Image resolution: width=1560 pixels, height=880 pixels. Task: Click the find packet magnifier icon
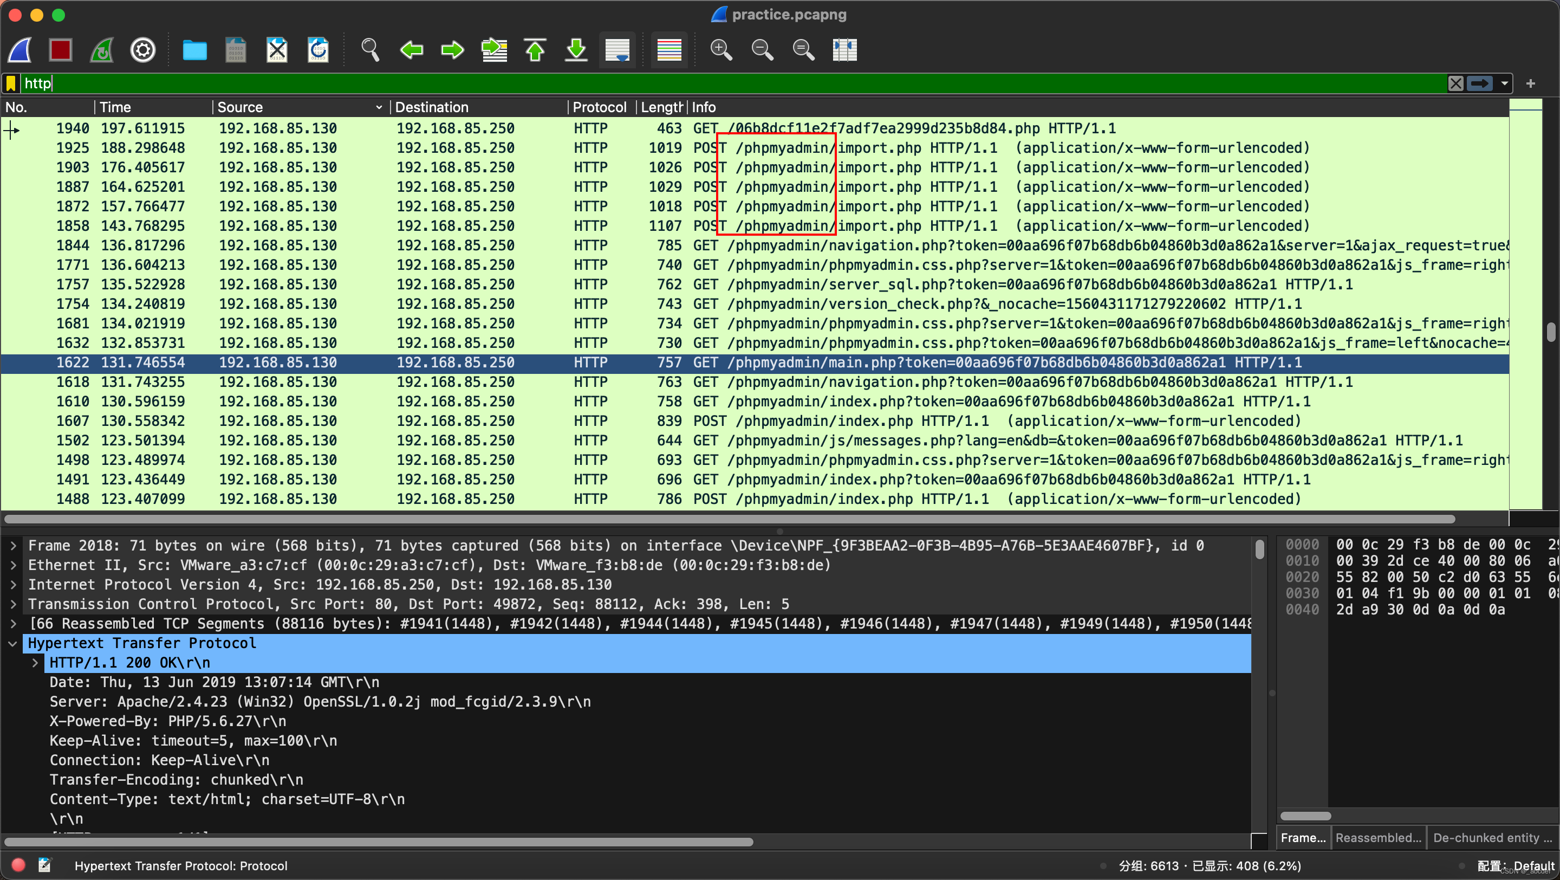click(x=370, y=50)
